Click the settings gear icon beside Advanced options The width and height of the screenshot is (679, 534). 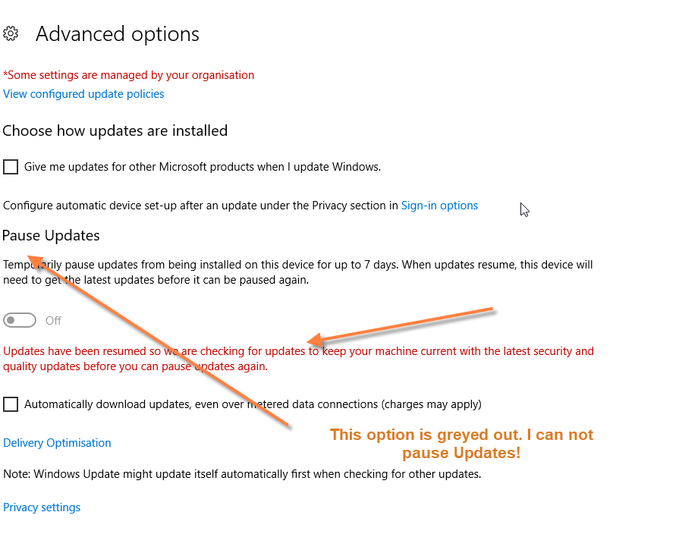coord(11,33)
